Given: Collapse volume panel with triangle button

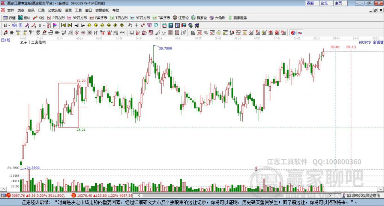Looking at the screenshot, I should [3, 189].
